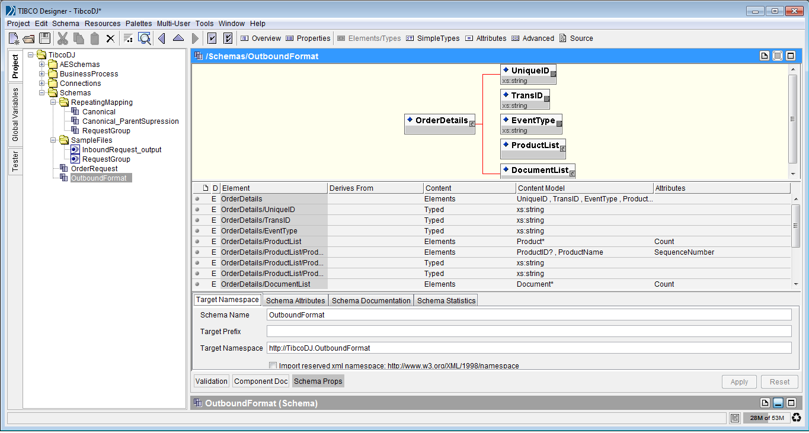Image resolution: width=809 pixels, height=433 pixels.
Task: Create a new resource with the New icon
Action: (x=13, y=38)
